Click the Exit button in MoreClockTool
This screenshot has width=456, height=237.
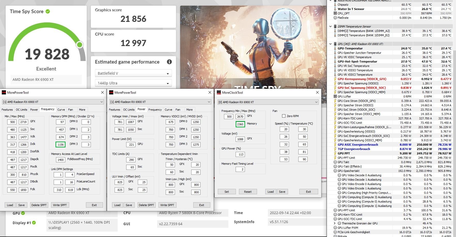308,192
